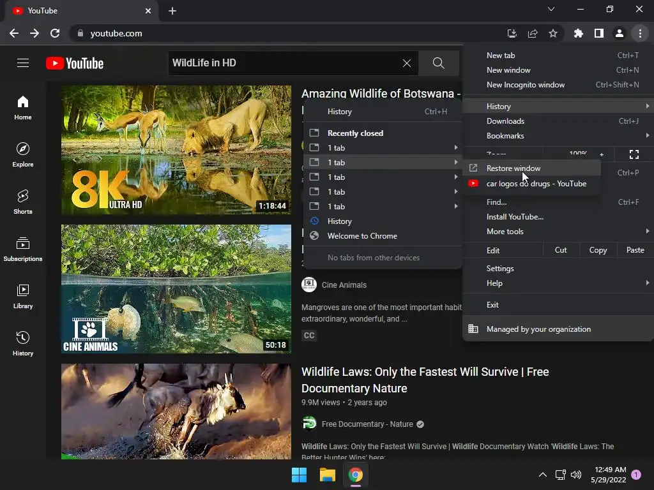
Task: Select New tab menu item
Action: point(558,56)
